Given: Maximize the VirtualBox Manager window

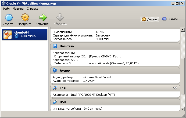Looking at the screenshot, I should point(177,3).
